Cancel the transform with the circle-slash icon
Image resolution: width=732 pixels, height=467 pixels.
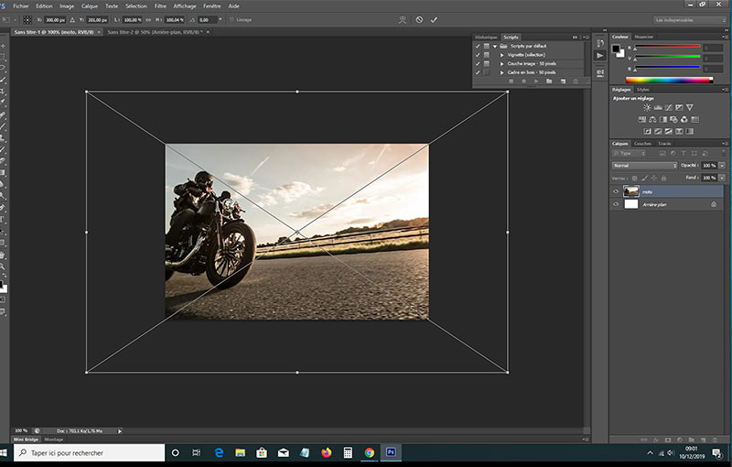[419, 19]
